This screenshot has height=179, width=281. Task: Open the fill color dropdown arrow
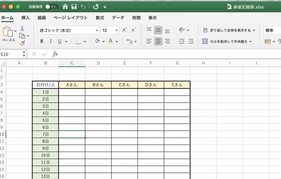(x=103, y=41)
